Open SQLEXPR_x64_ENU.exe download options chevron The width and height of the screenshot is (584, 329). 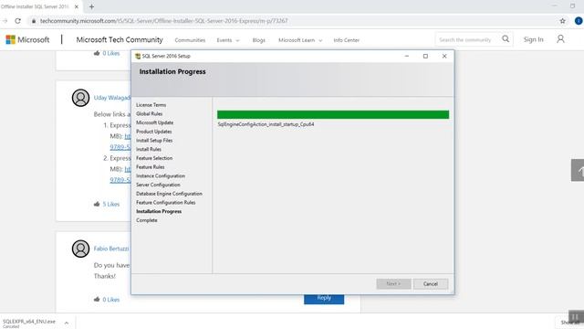(67, 323)
